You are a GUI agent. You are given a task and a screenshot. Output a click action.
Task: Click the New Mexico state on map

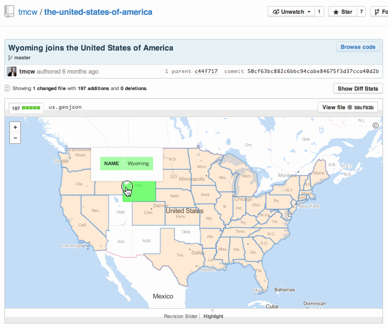point(147,241)
